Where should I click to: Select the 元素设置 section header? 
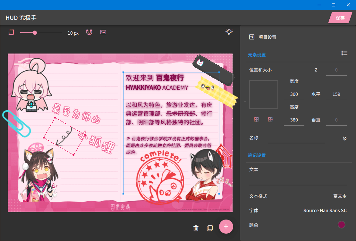[257, 55]
